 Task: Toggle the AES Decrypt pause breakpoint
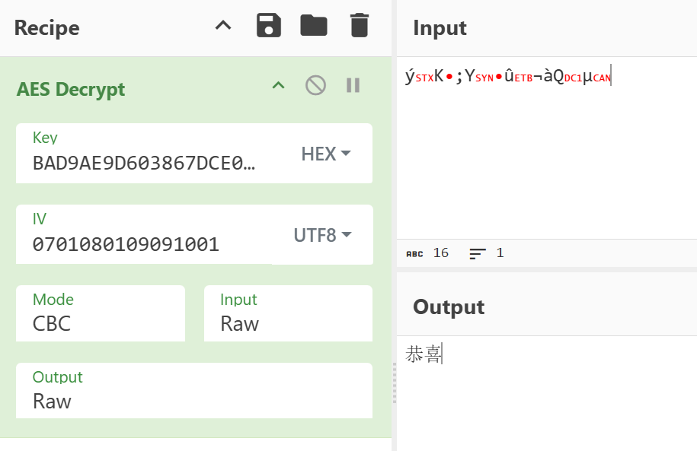coord(353,85)
